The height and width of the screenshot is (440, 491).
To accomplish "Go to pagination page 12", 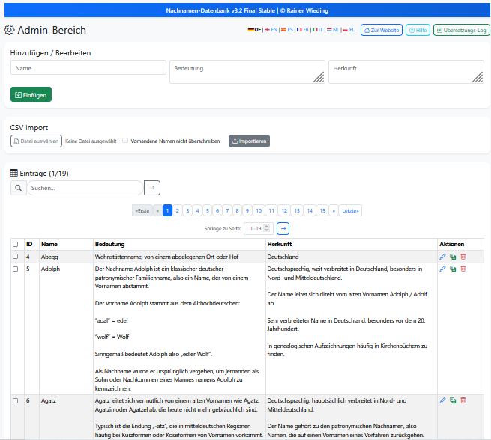I will [284, 210].
